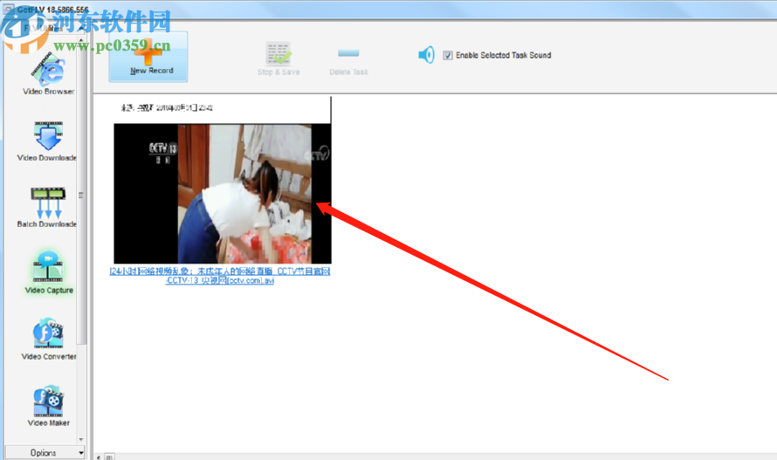Collapse the FLV Utilities panel header
Image resolution: width=777 pixels, height=460 pixels.
coord(45,28)
